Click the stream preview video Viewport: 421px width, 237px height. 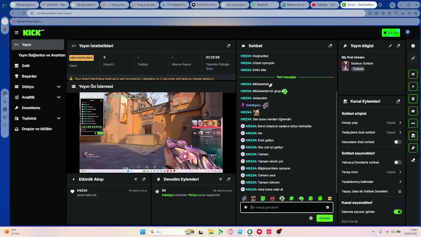[x=151, y=132]
